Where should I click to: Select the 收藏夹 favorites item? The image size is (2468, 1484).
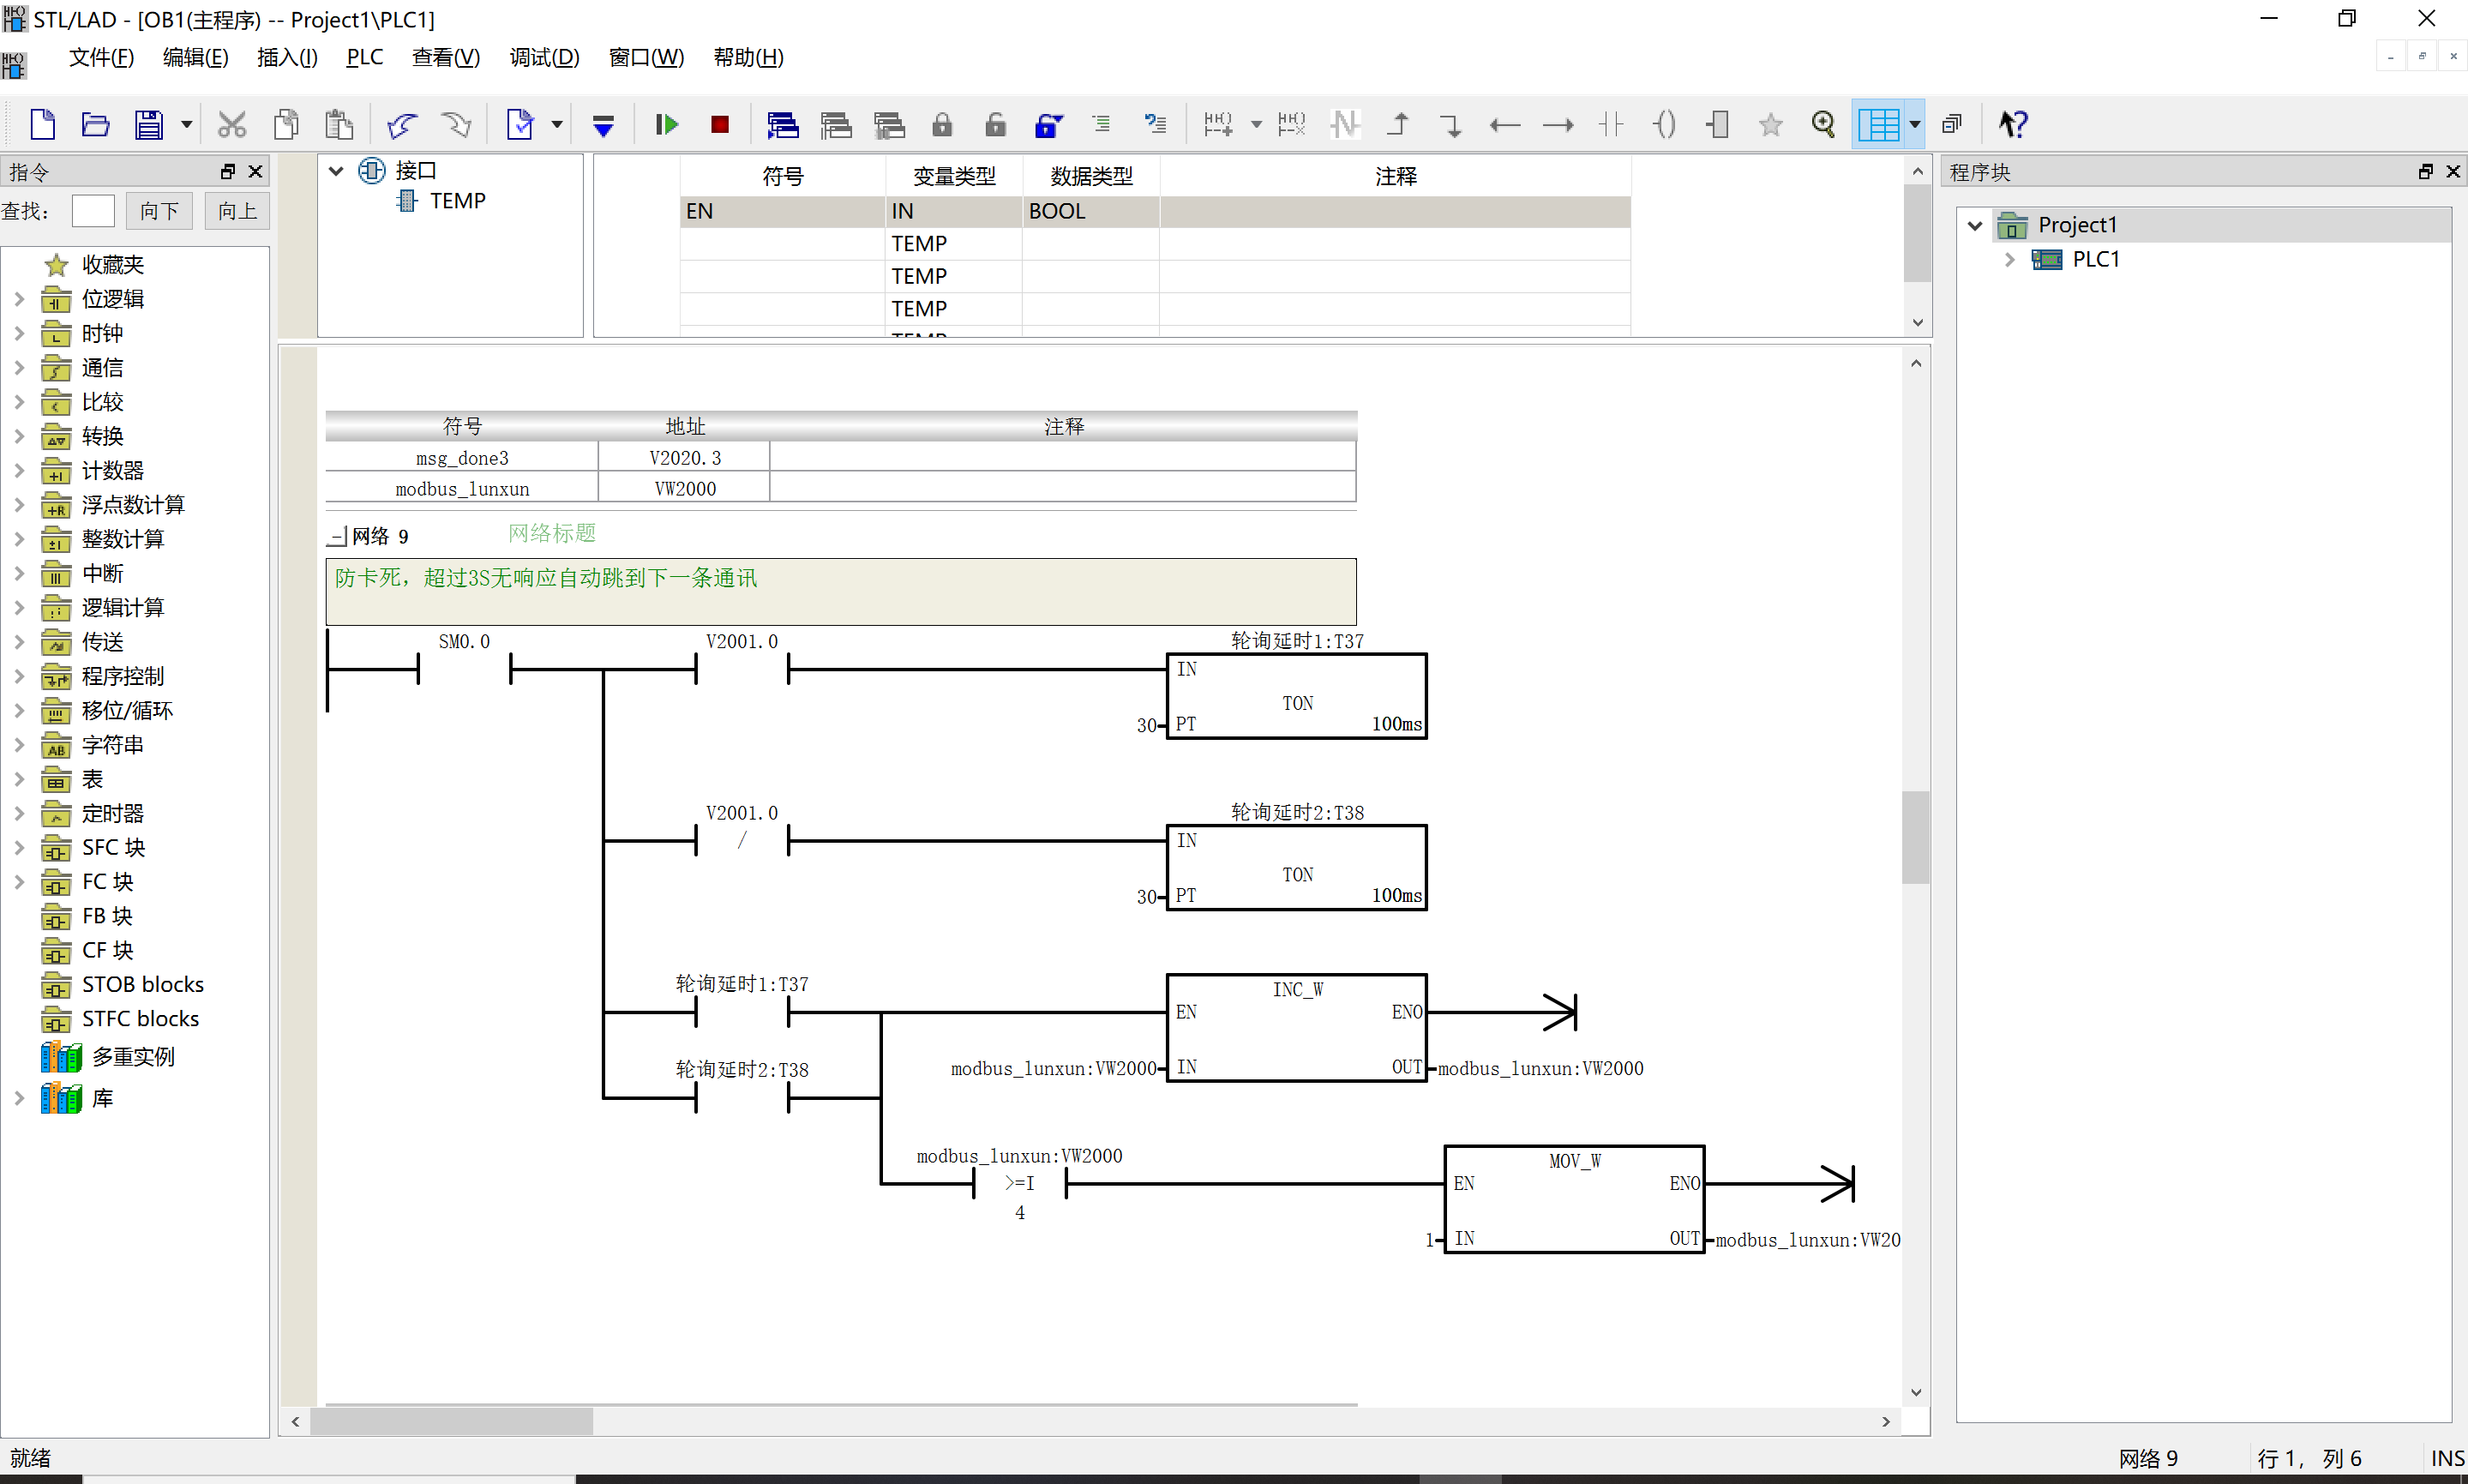[112, 264]
